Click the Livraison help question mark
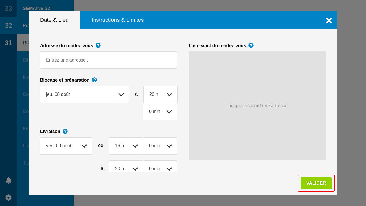Image resolution: width=366 pixels, height=206 pixels. click(65, 131)
